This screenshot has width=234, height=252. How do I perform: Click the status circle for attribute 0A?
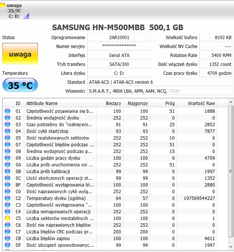coord(7,165)
